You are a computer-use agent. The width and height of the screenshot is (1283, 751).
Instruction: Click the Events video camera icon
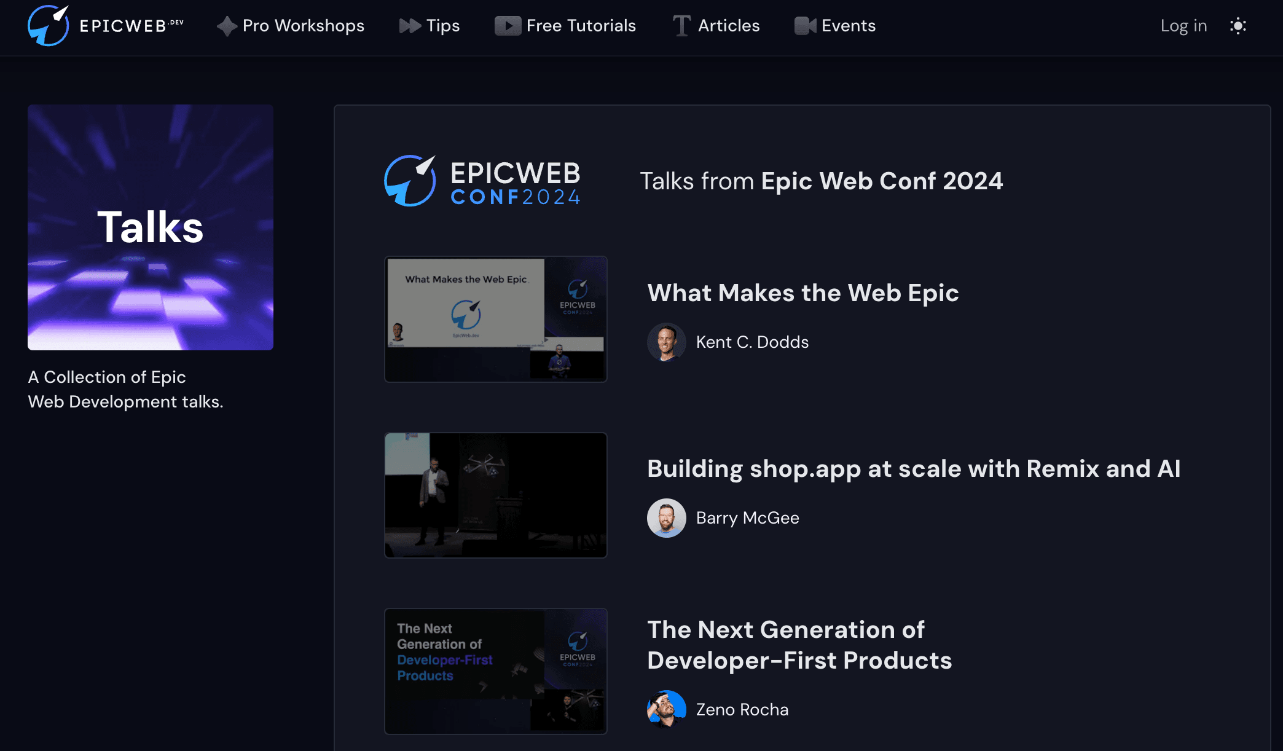pos(805,26)
